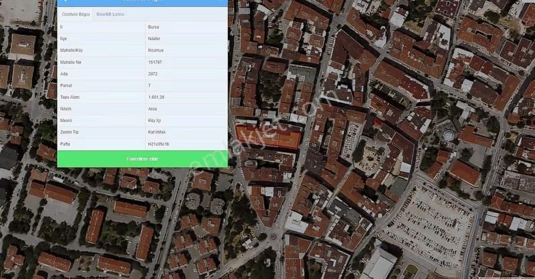Image resolution: width=535 pixels, height=279 pixels.
Task: Click the Parsel value '7'
Action: click(x=149, y=85)
